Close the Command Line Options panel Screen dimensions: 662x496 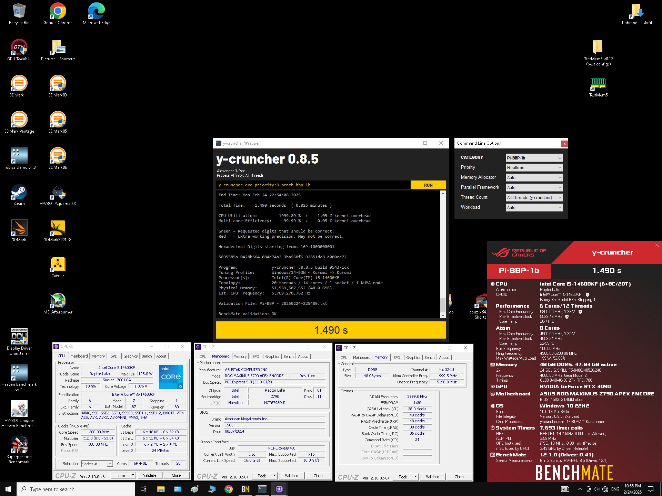[564, 144]
